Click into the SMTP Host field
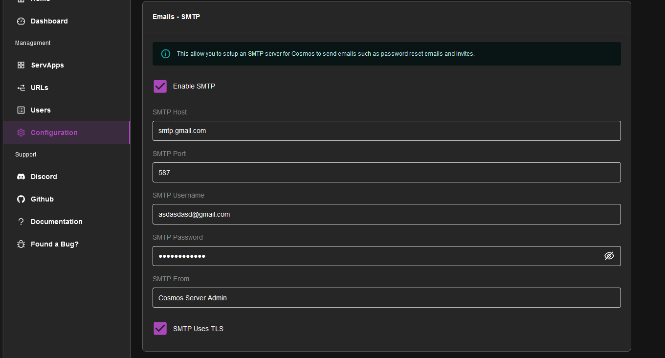Viewport: 665px width, 358px height. click(386, 131)
